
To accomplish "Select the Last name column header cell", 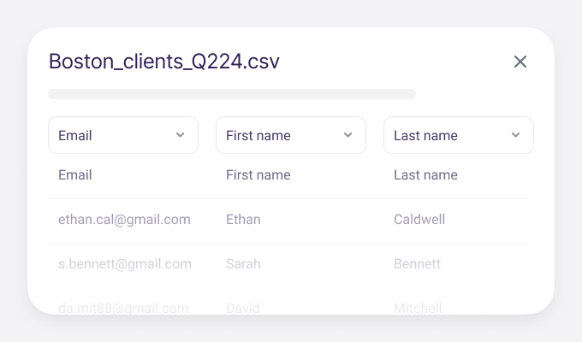I will 425,175.
